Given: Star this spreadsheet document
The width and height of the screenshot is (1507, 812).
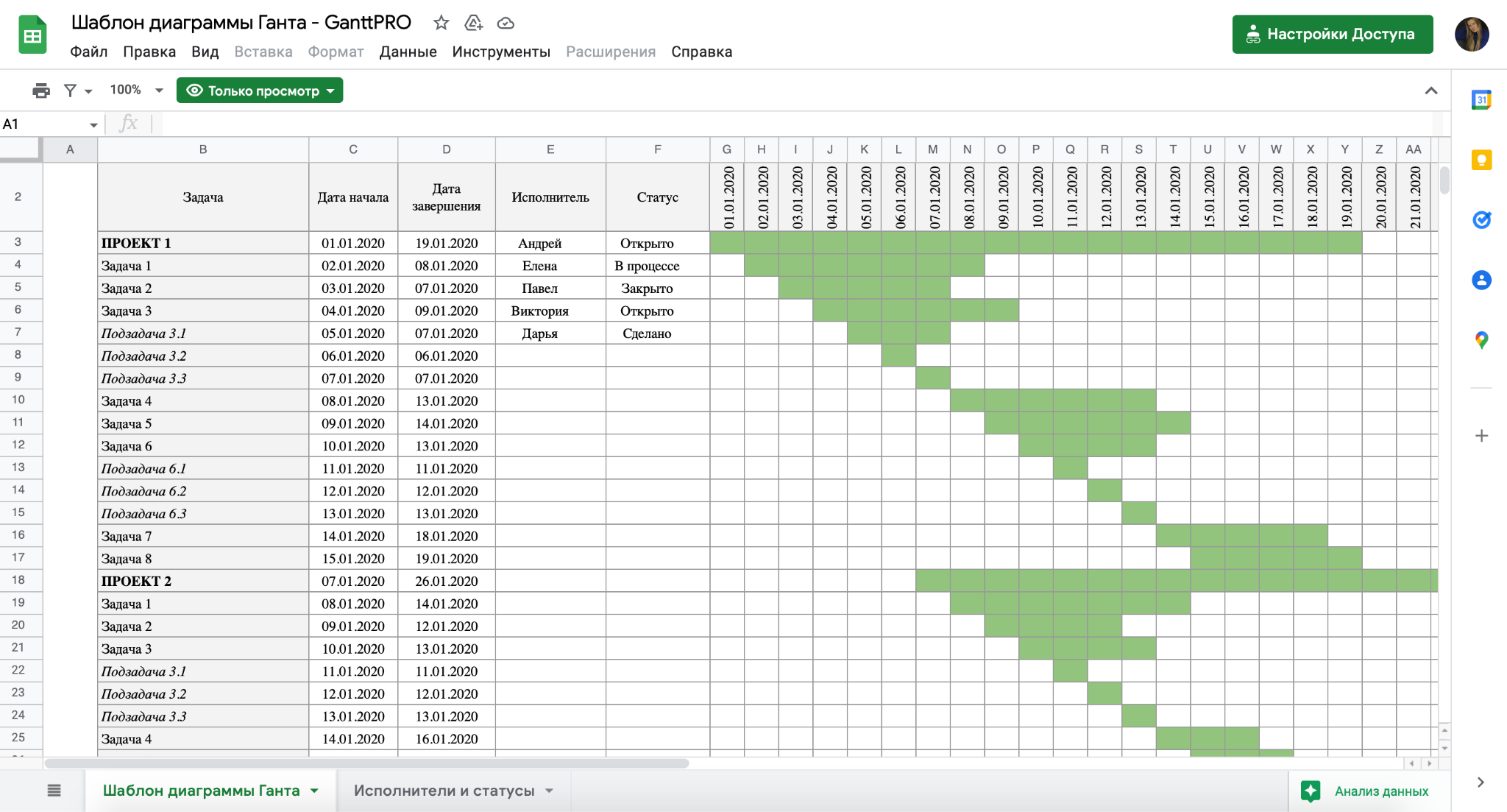Looking at the screenshot, I should pos(441,23).
